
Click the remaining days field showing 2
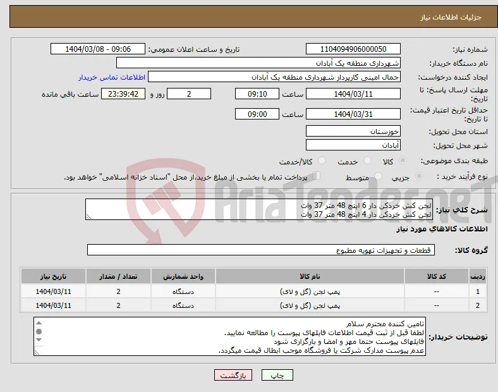pyautogui.click(x=189, y=94)
